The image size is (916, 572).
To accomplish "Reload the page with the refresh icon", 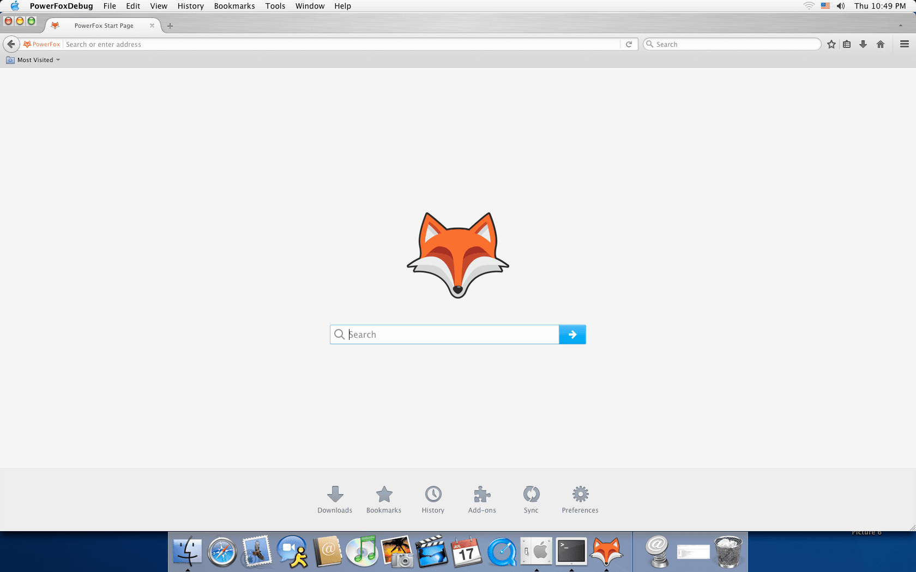I will click(x=629, y=44).
